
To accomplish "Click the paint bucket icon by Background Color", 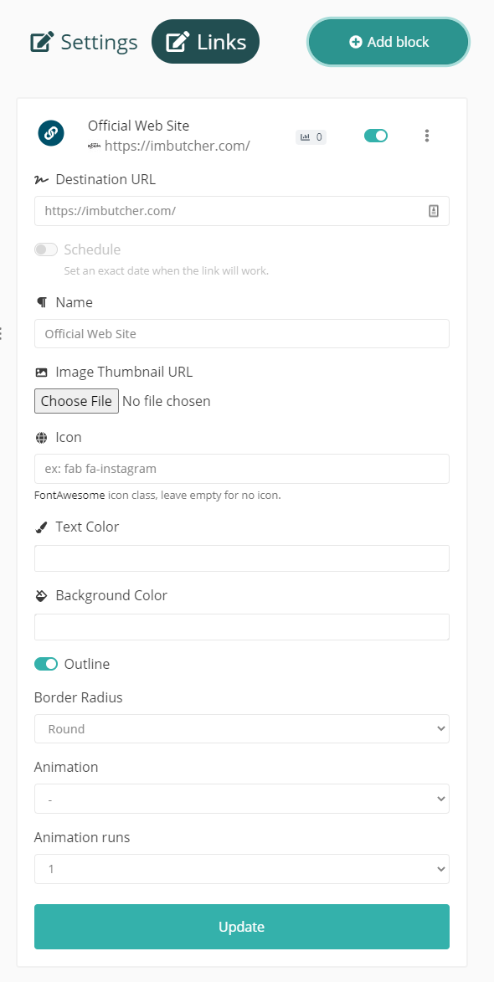I will (x=41, y=595).
